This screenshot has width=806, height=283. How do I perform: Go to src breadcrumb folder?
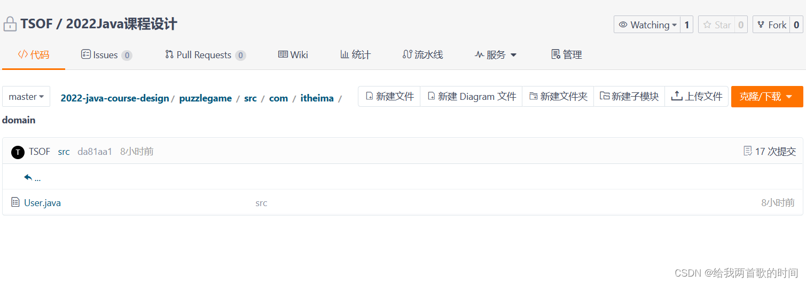[x=251, y=98]
